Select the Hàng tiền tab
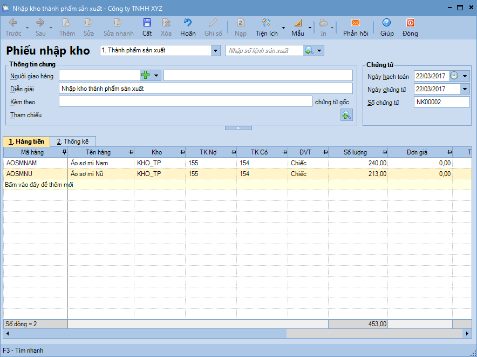The height and width of the screenshot is (357, 477). tap(26, 142)
